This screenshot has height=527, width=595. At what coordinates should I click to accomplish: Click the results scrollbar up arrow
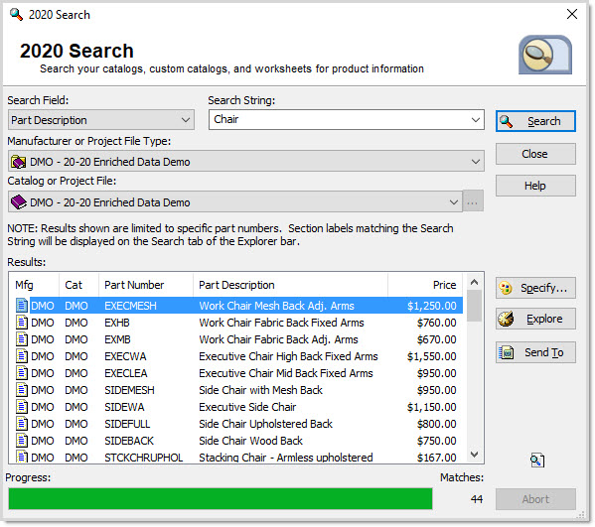[474, 282]
